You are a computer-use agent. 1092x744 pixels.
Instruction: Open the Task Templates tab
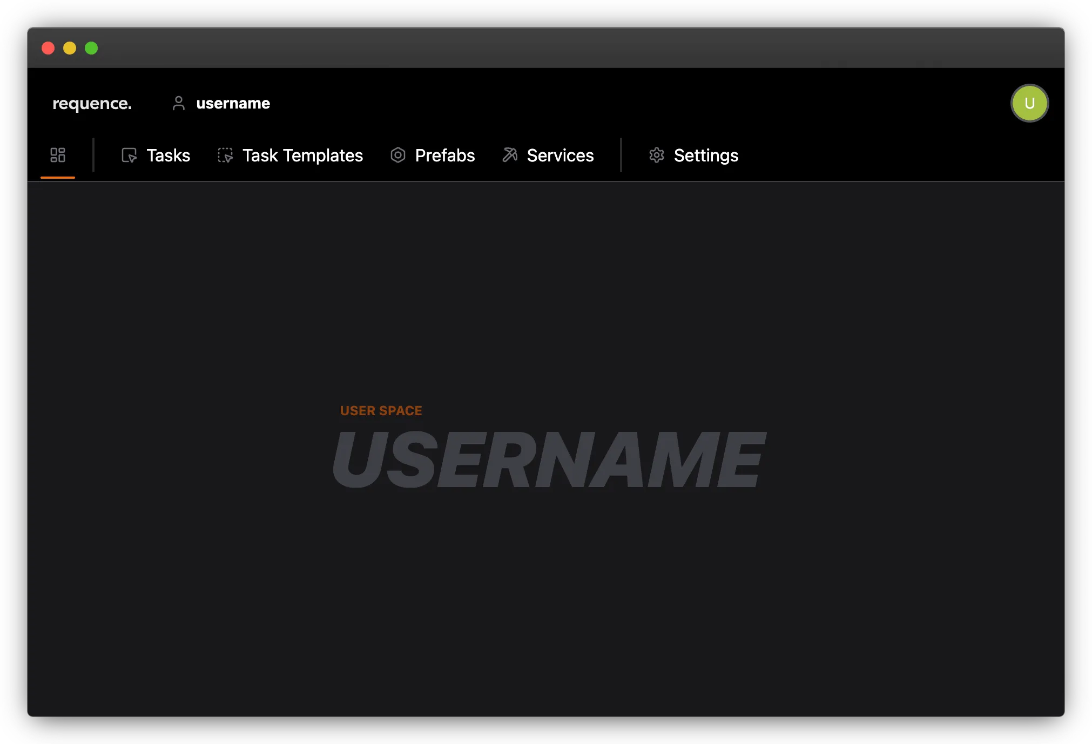(x=302, y=155)
